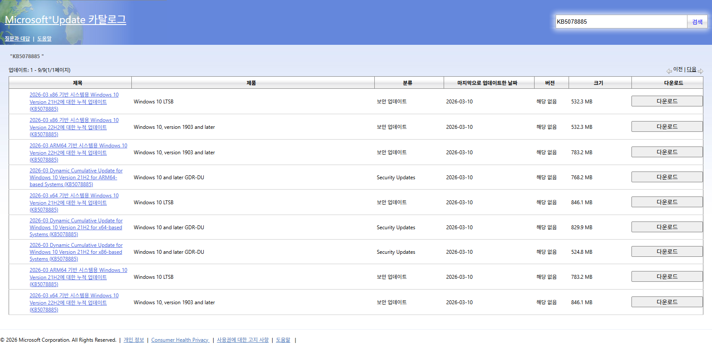
Task: Sort by 마지막으로 업데이트한 날짜 column header
Action: (487, 83)
